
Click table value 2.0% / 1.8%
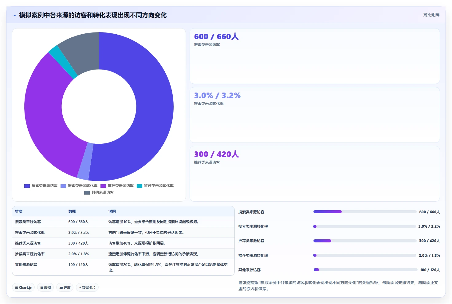click(79, 254)
